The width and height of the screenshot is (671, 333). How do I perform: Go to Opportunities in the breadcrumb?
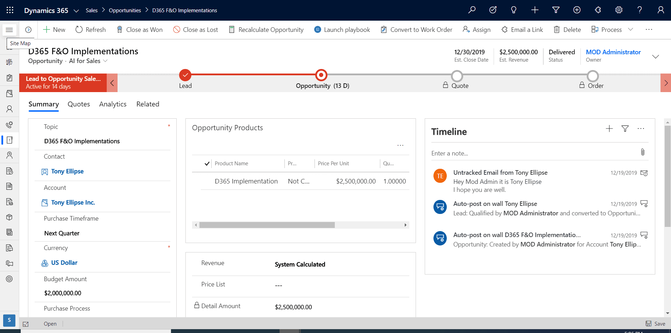[x=125, y=11]
